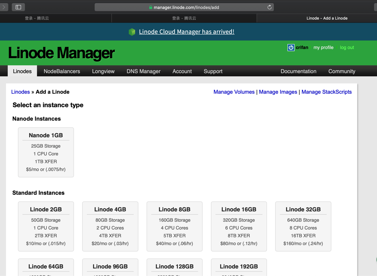Image resolution: width=377 pixels, height=276 pixels.
Task: Select the Linode 96GB instance card
Action: pos(110,267)
